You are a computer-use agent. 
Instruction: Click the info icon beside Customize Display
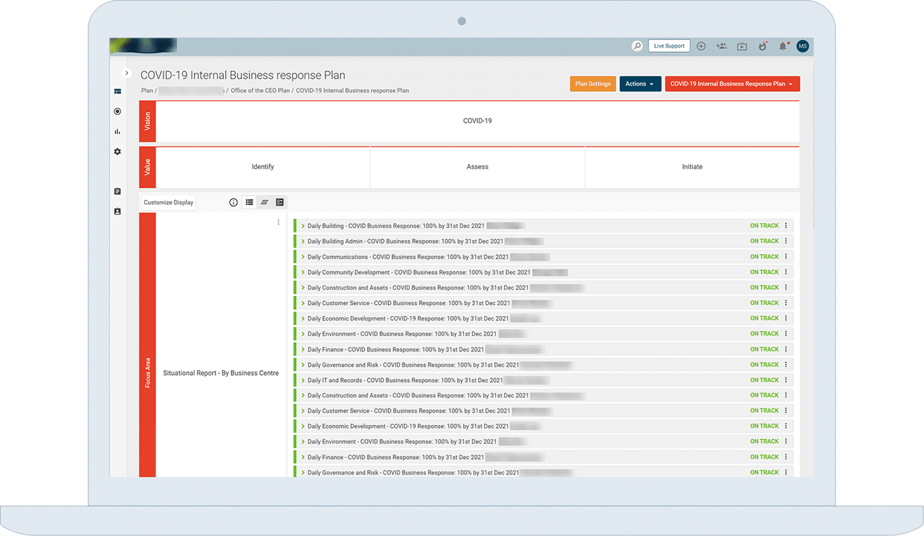pyautogui.click(x=233, y=202)
